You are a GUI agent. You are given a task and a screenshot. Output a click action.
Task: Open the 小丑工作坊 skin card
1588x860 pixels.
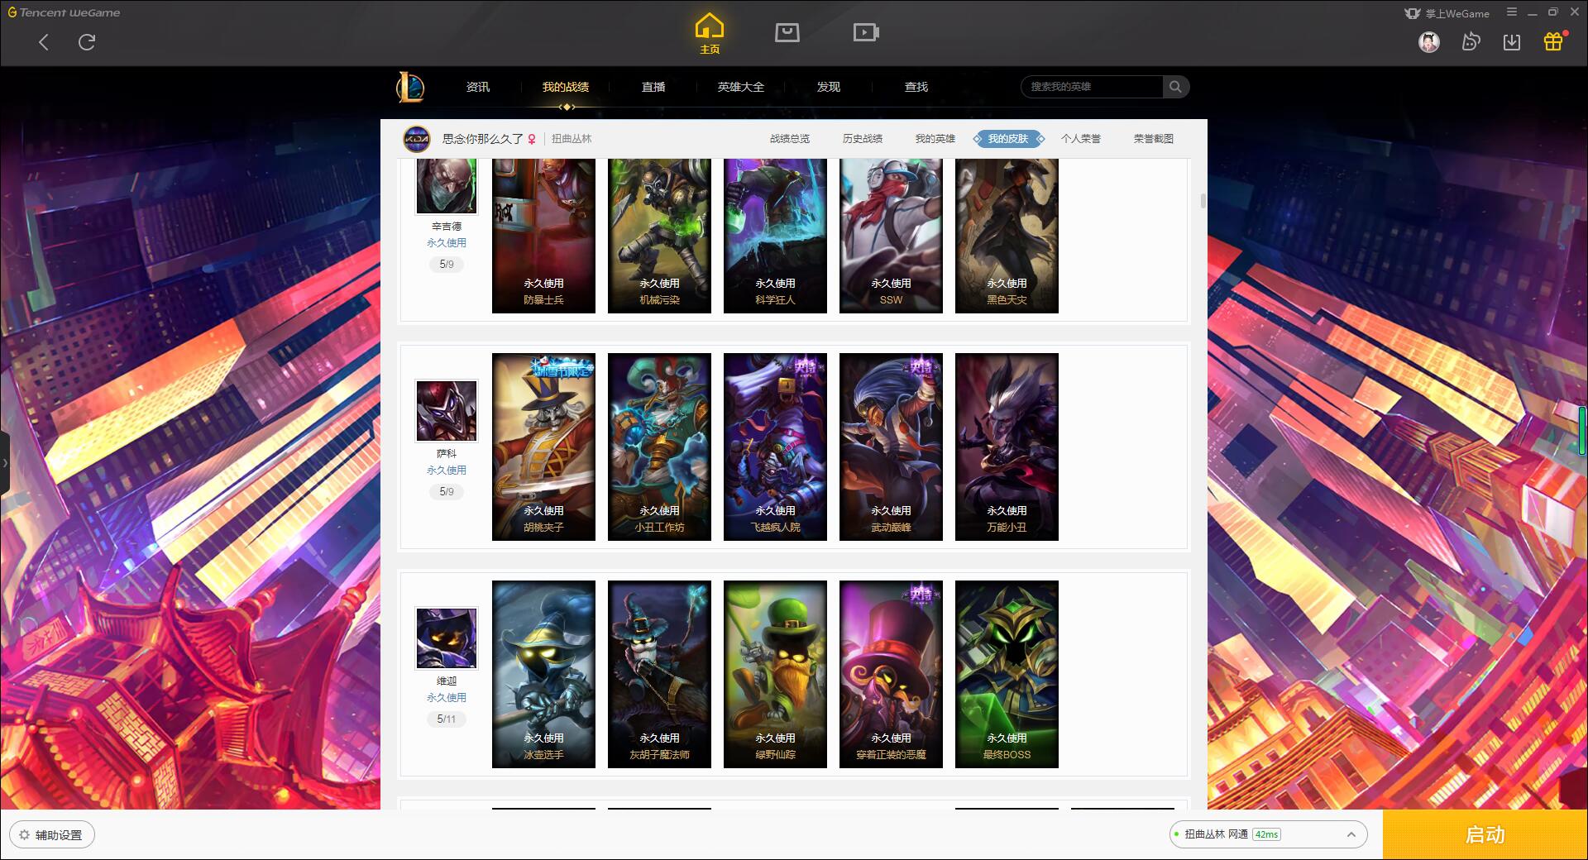click(659, 447)
